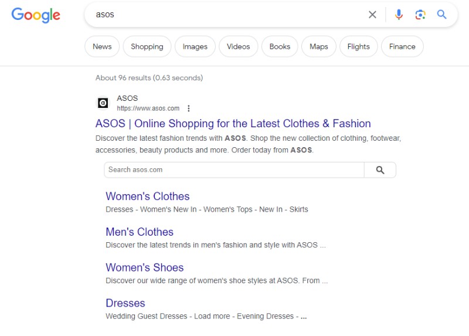Open ASOS Online Shopping result title

coord(233,124)
